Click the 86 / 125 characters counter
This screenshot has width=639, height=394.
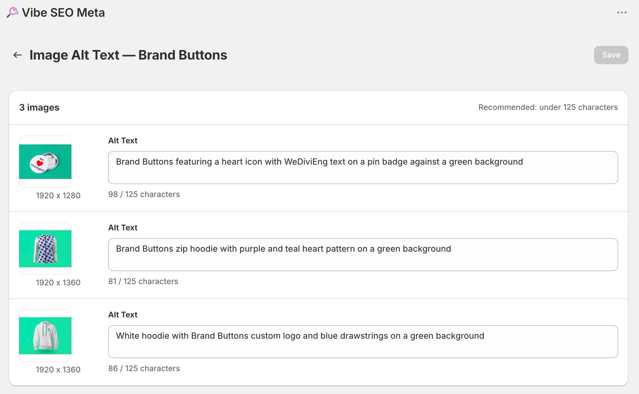tap(144, 368)
